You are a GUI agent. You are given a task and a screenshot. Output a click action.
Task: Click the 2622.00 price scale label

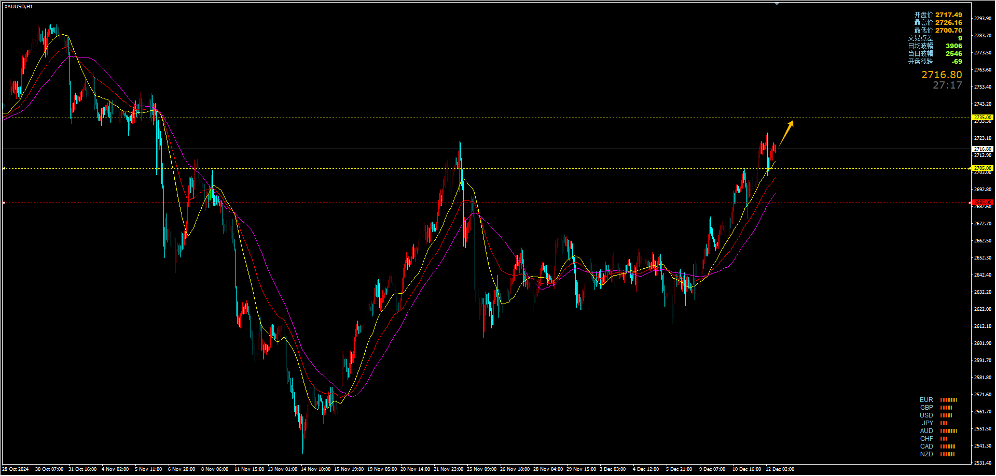click(983, 309)
